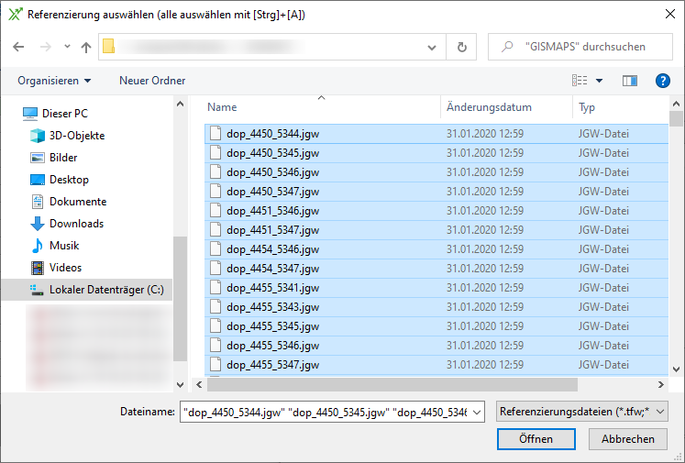Image resolution: width=685 pixels, height=463 pixels.
Task: Open Downloads folder in sidebar
Action: pos(76,224)
